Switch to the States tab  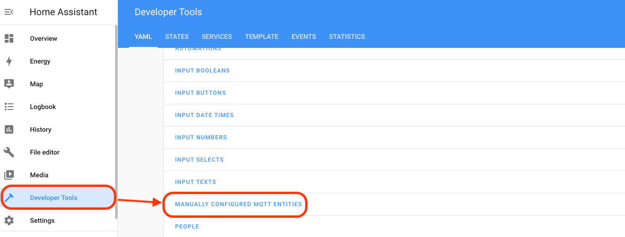(177, 36)
